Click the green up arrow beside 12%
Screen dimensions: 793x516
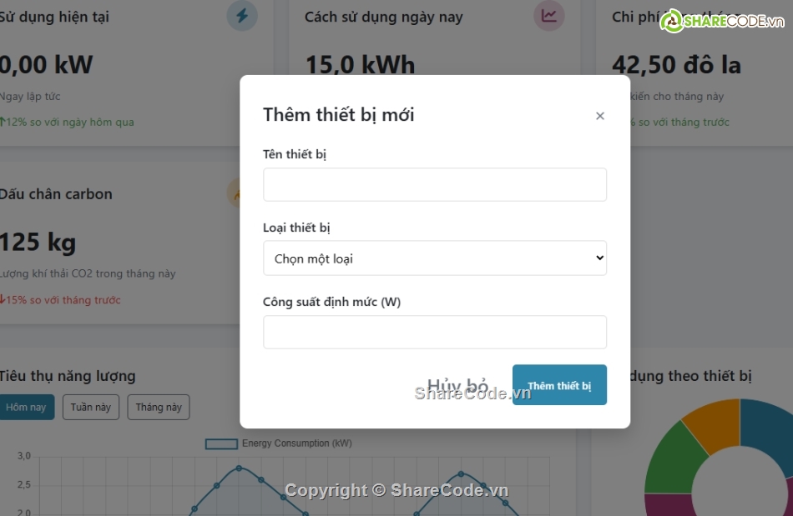tap(3, 122)
